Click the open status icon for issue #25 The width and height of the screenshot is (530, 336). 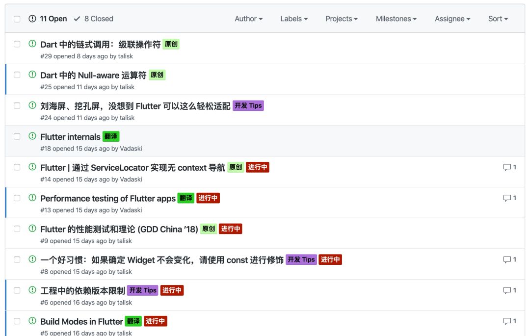(x=32, y=74)
